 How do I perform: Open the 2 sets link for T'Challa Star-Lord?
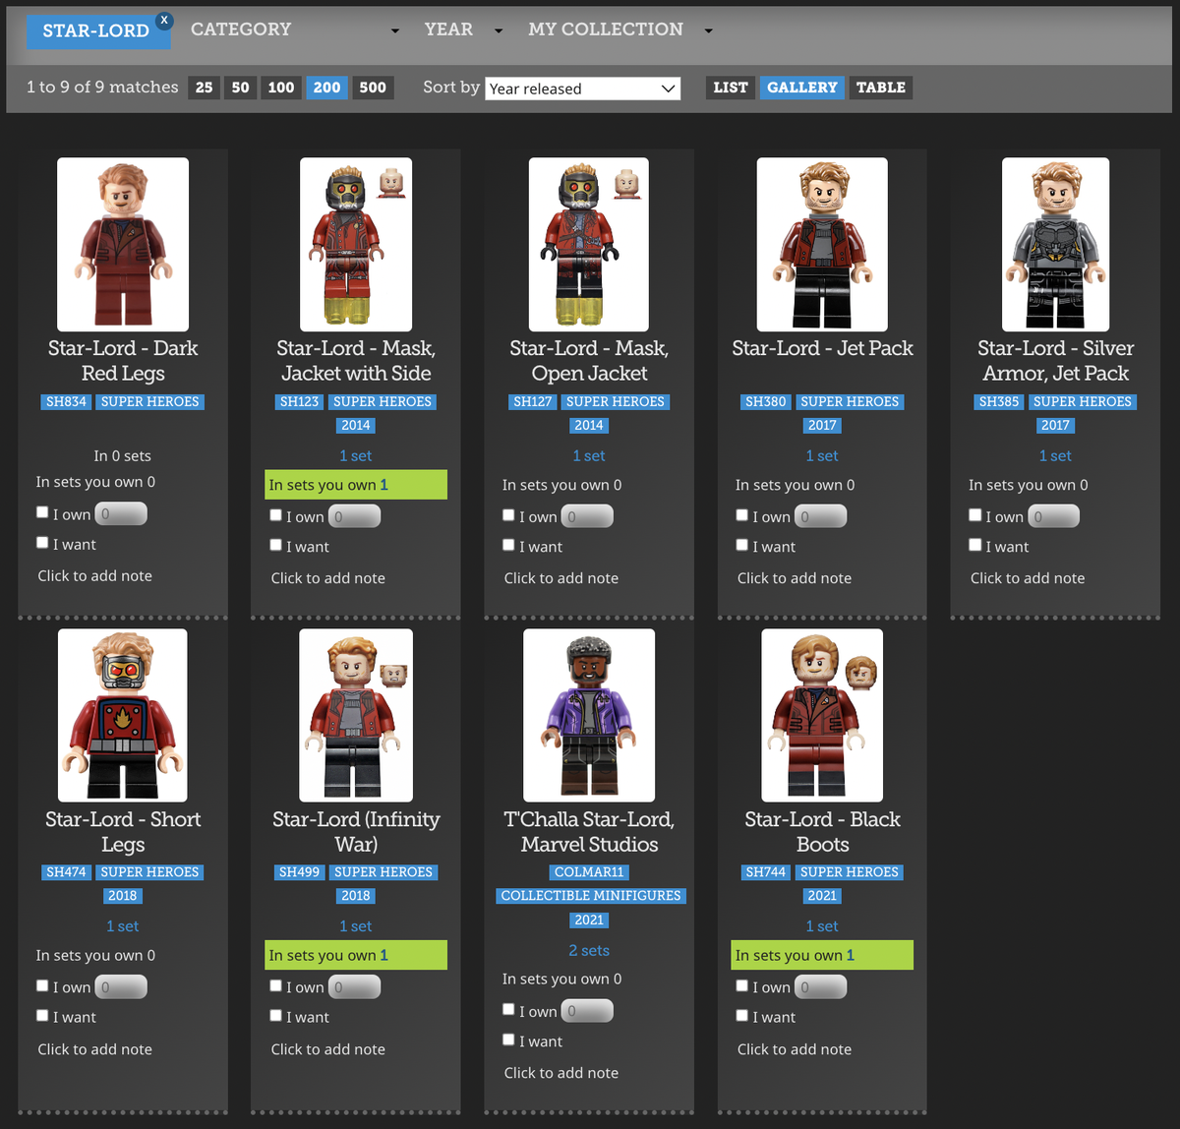[x=589, y=950]
